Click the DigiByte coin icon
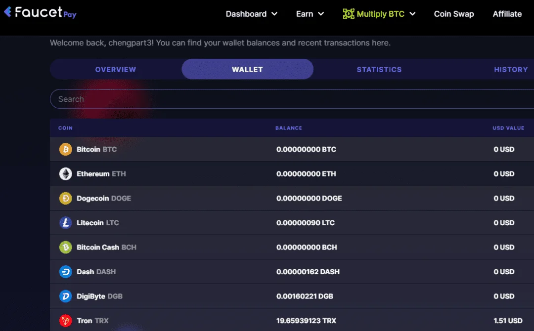 (66, 296)
